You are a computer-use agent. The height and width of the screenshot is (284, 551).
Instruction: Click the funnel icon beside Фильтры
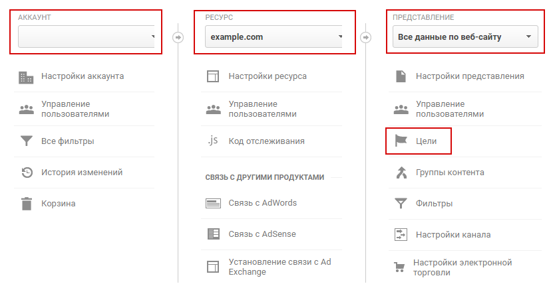pyautogui.click(x=401, y=204)
